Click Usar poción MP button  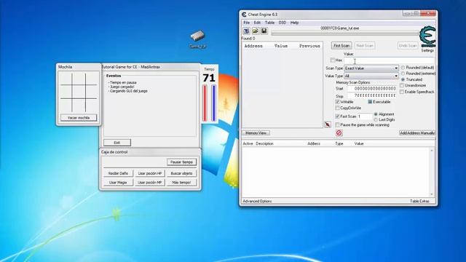click(150, 183)
